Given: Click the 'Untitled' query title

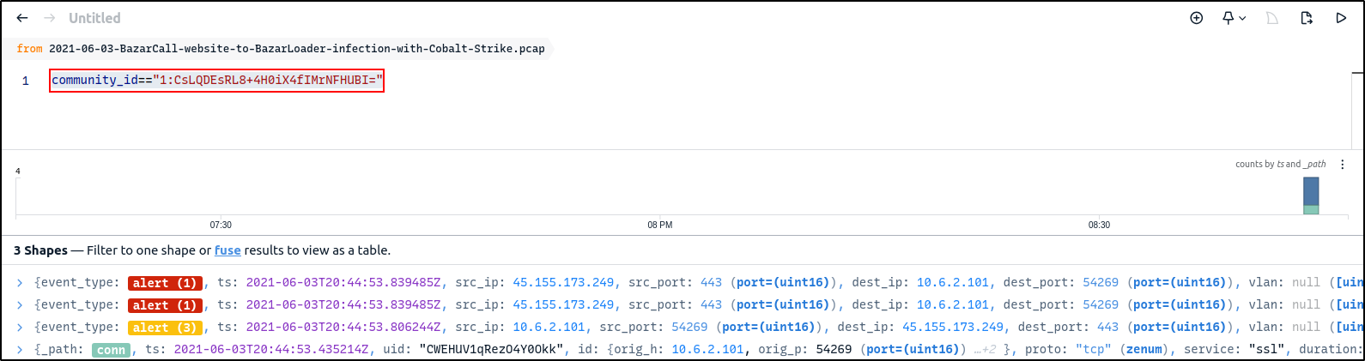Looking at the screenshot, I should click(x=94, y=18).
